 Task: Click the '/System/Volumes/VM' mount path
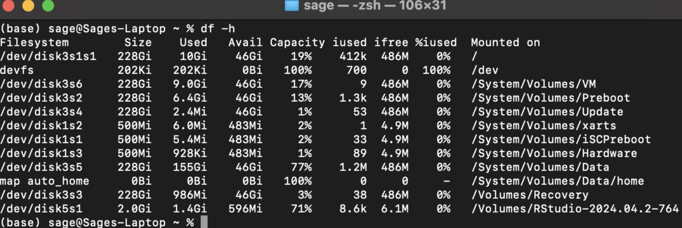[533, 84]
